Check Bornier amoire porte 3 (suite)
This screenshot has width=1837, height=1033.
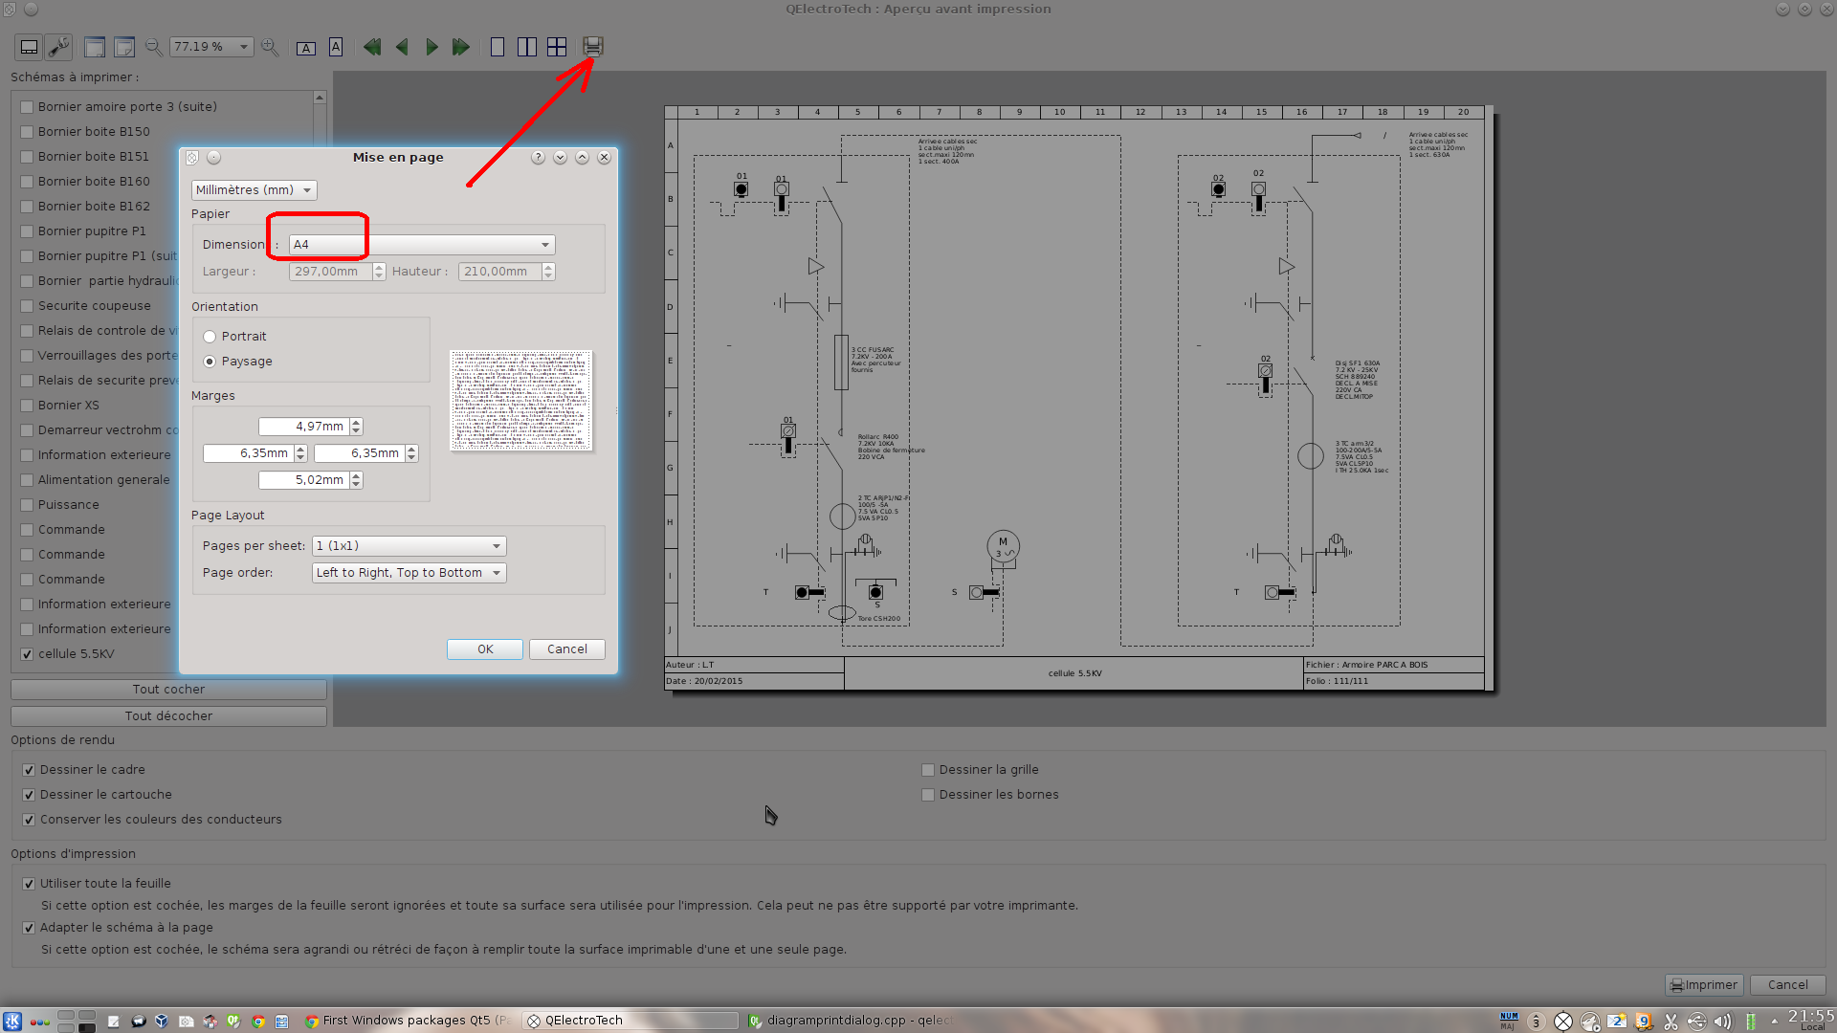(x=28, y=107)
